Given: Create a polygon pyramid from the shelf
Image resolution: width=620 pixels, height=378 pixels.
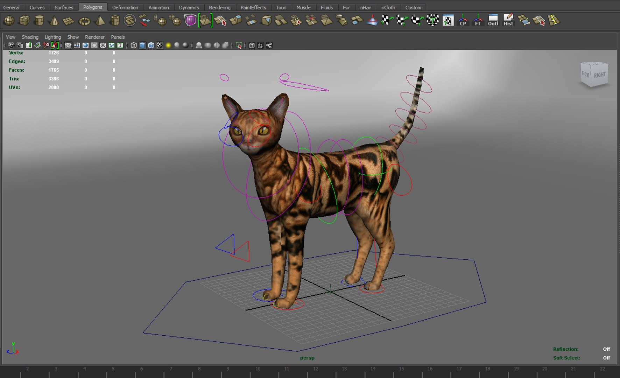Looking at the screenshot, I should 100,21.
